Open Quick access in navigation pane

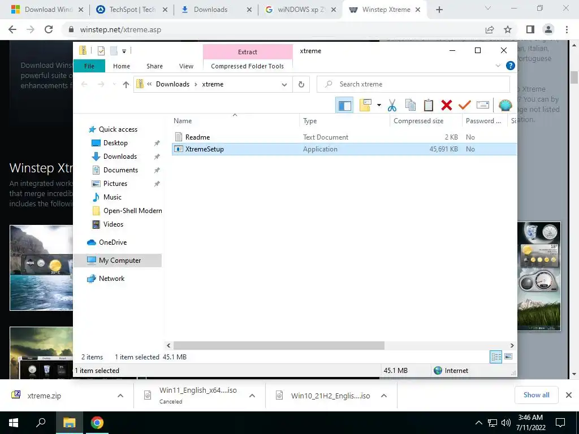118,129
